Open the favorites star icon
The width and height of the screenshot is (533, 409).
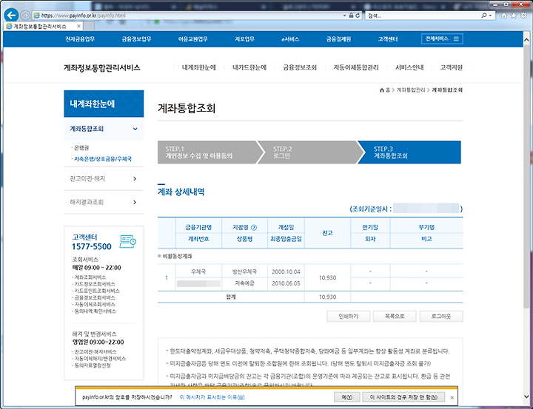coord(514,16)
